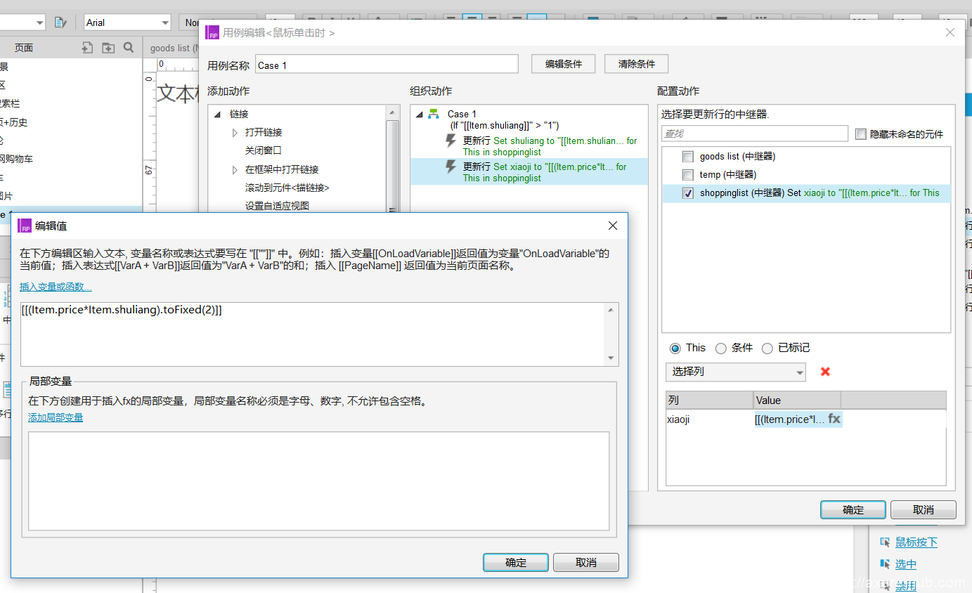
Task: Click the 用例名称 Case 1 input field
Action: (x=387, y=65)
